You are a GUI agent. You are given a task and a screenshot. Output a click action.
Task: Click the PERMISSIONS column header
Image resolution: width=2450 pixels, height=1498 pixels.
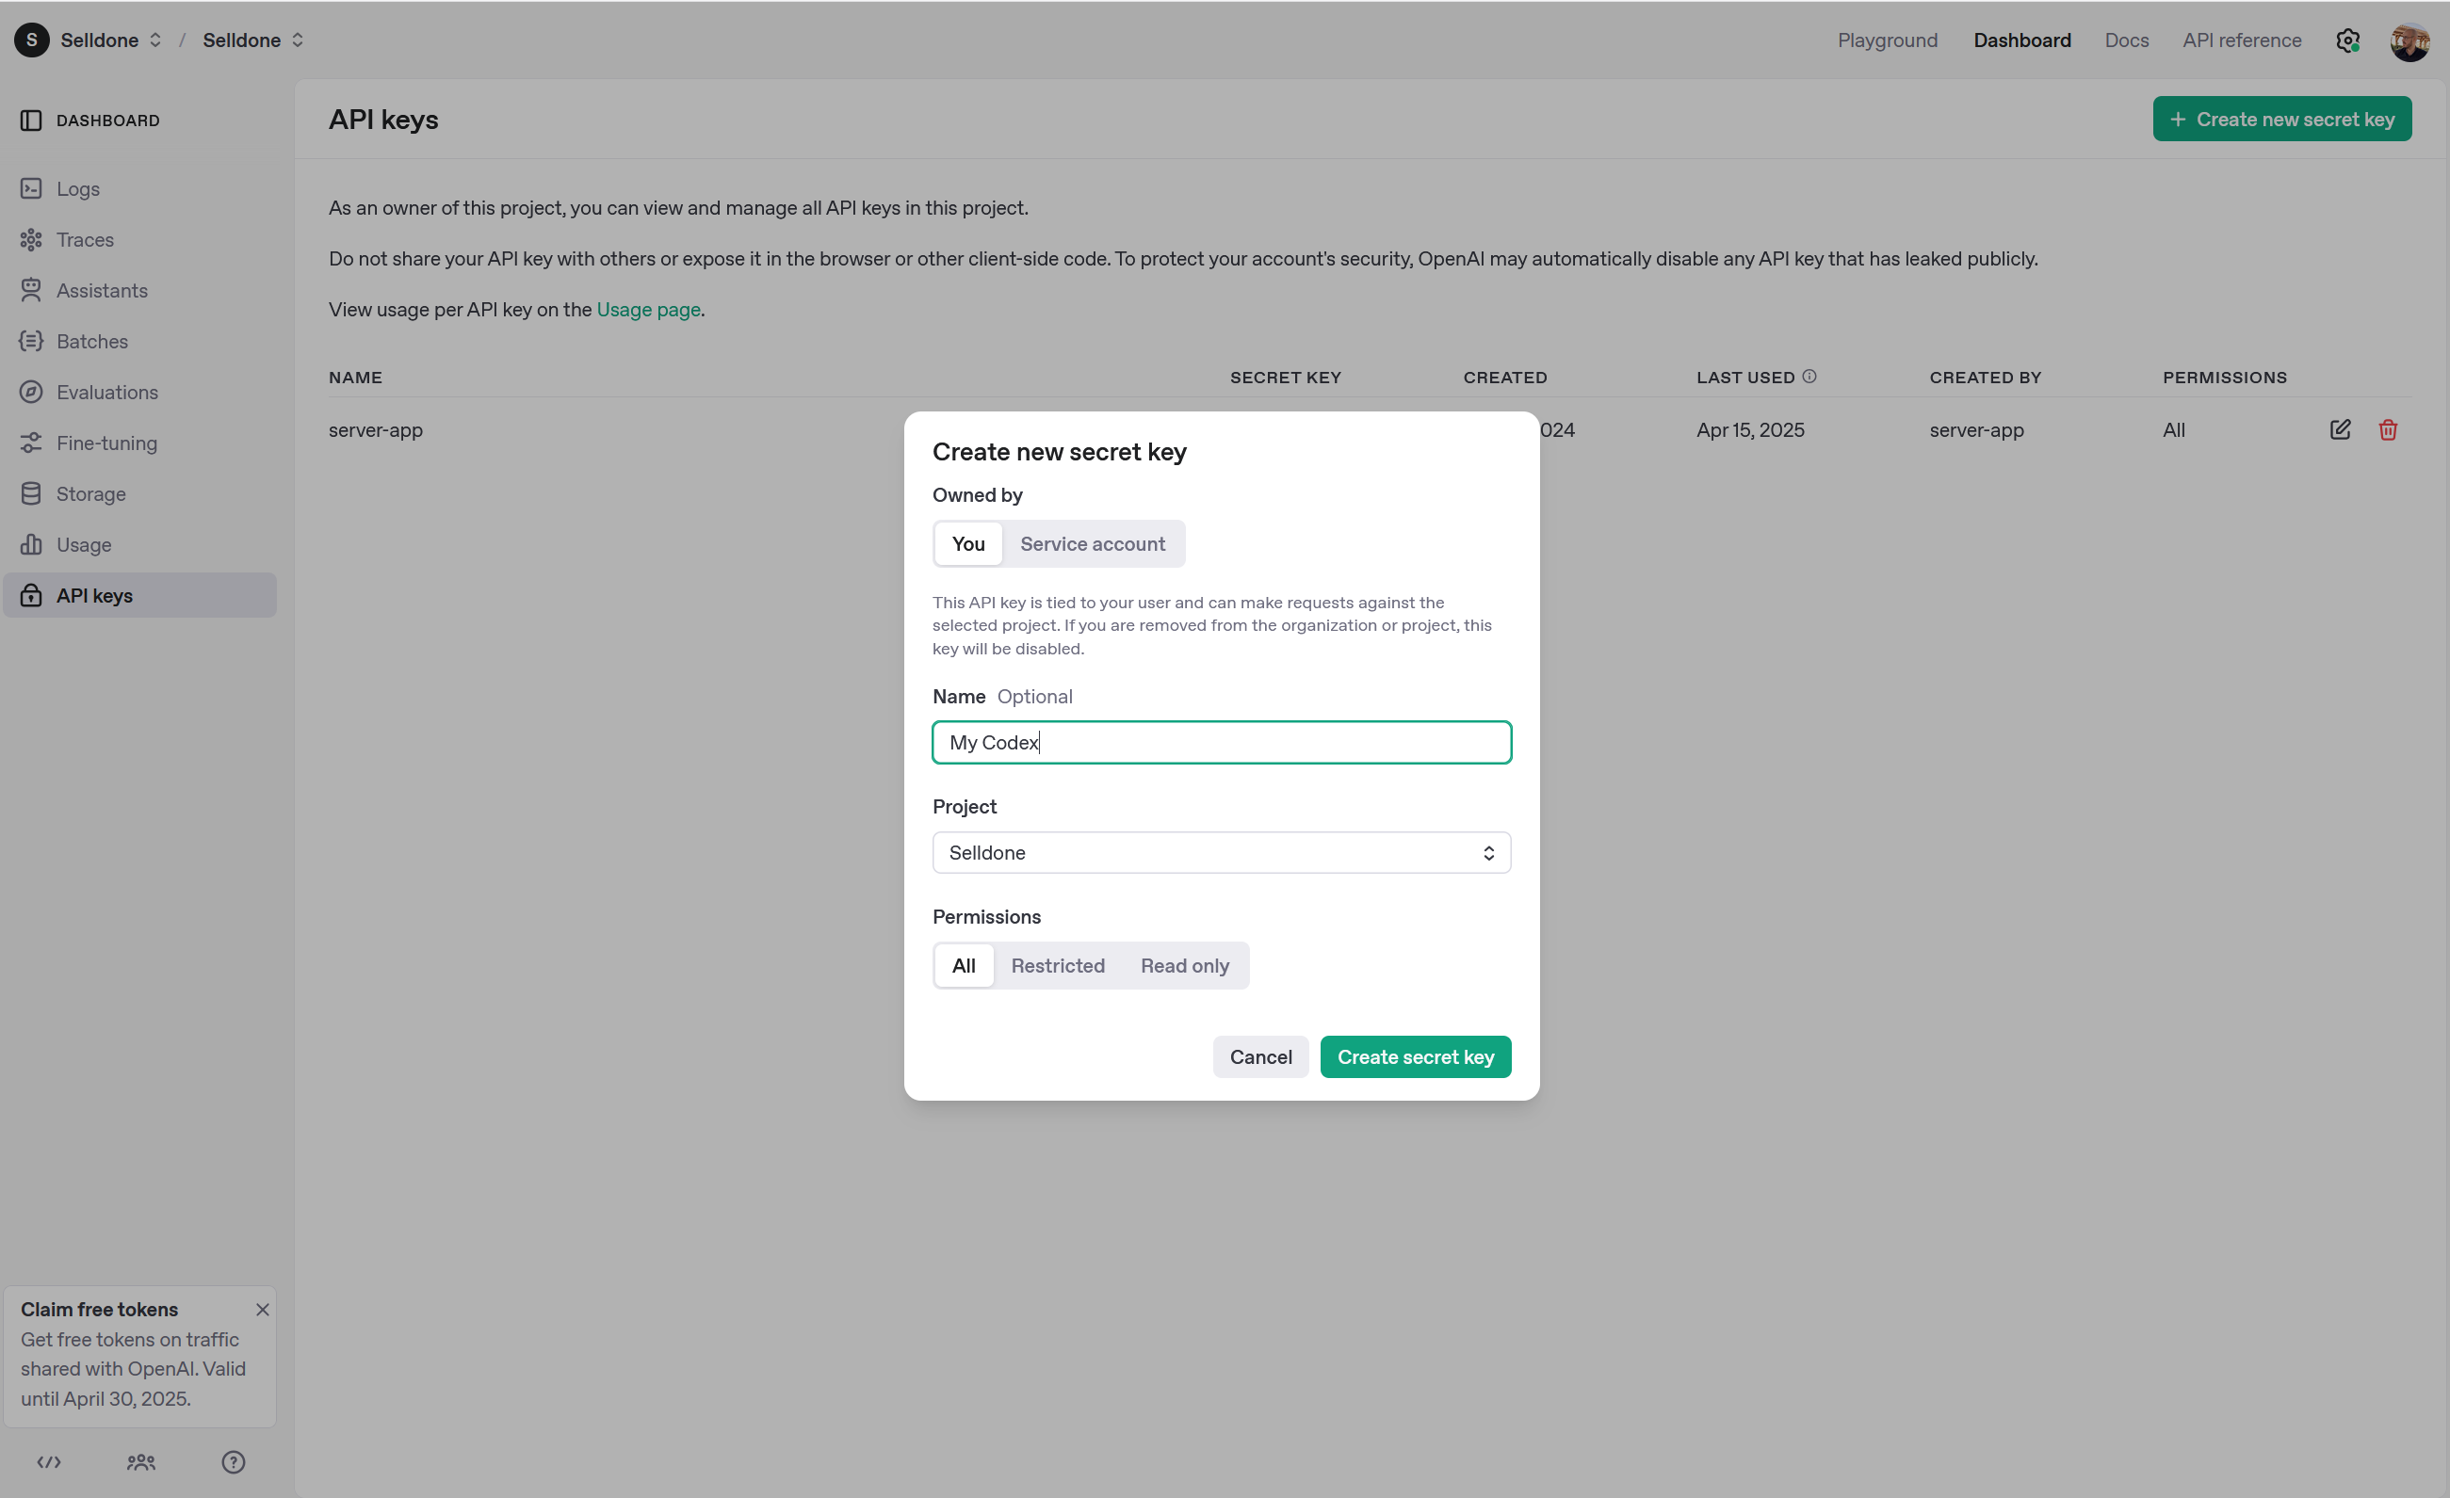[2224, 378]
